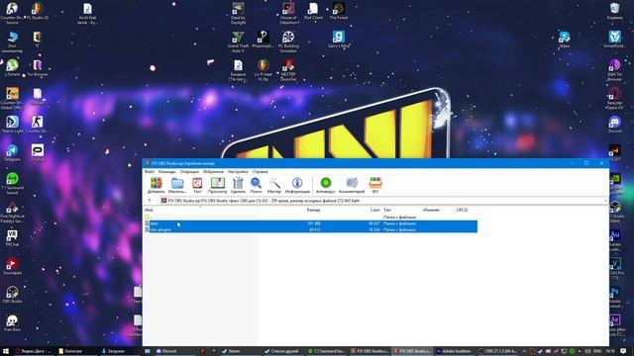Select the OBS Studio desktop icon
634x356 pixels.
(x=12, y=295)
